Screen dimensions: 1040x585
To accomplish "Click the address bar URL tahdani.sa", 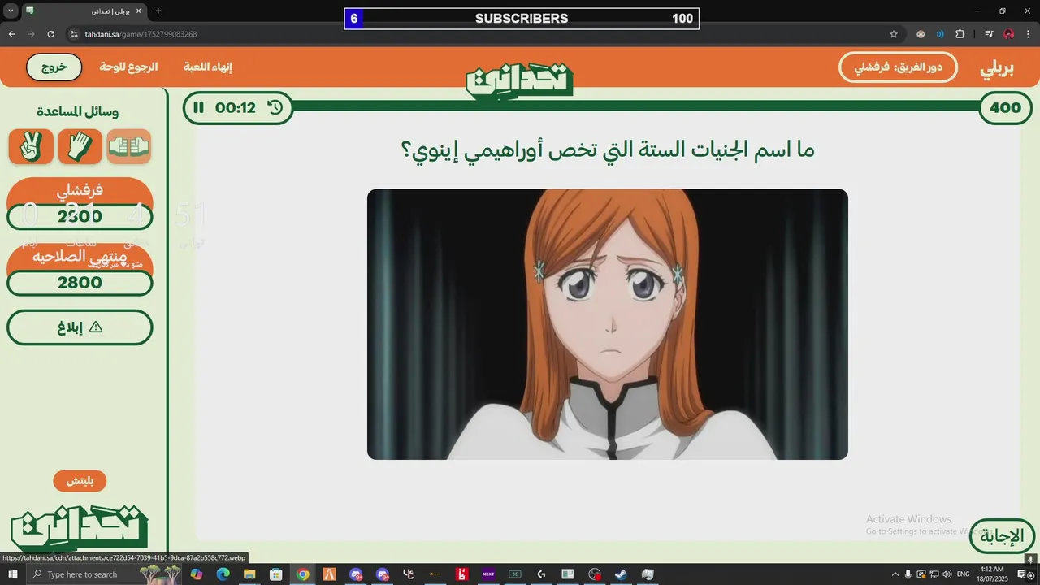I will coord(141,34).
